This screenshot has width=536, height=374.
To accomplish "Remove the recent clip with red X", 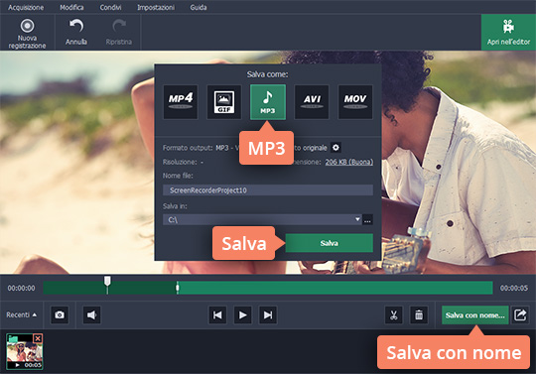I will point(38,338).
